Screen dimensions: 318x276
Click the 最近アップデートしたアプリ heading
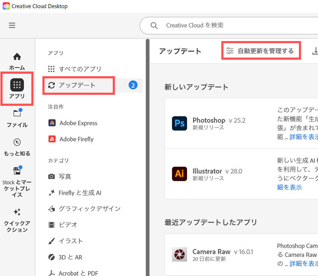[x=211, y=222]
